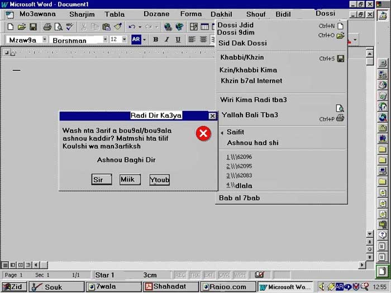Click the Print Preview toolbar icon
This screenshot has height=293, width=391.
tap(58, 26)
